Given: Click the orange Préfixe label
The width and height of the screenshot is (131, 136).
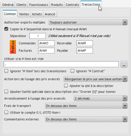Looking at the screenshot, I should 13,47.
